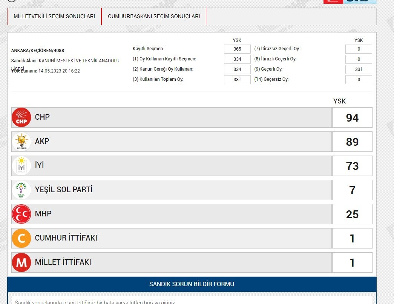Select the Geçerli Oy value 331
This screenshot has height=304, width=394.
point(359,69)
